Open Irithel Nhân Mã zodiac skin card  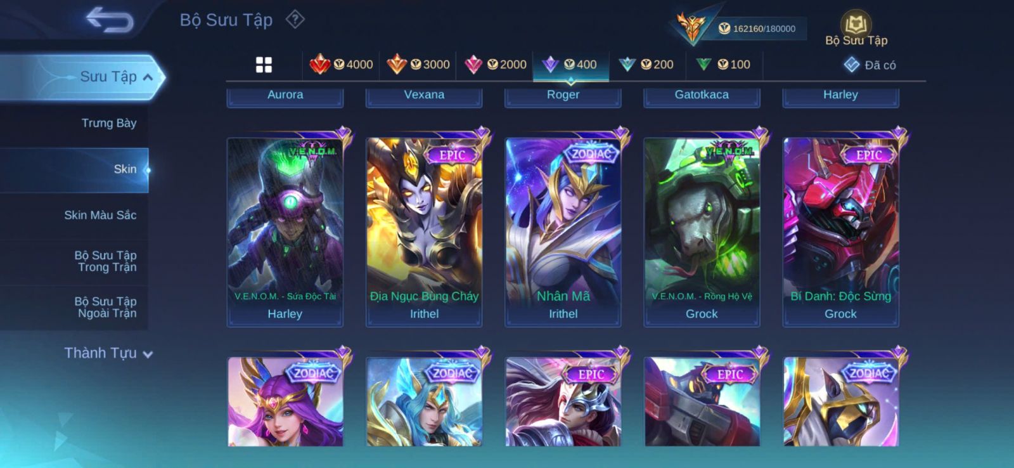(x=563, y=231)
